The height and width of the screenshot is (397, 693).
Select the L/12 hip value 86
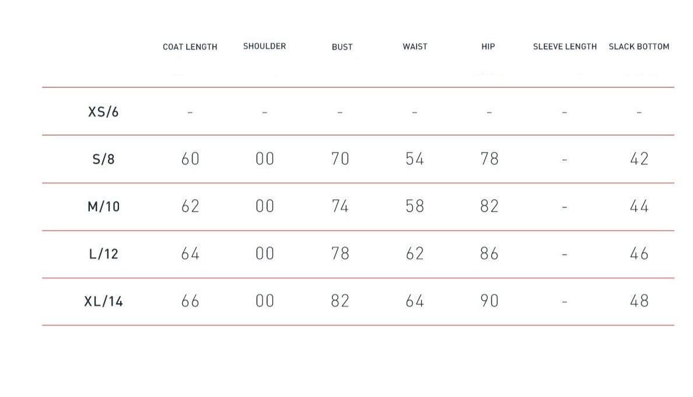tap(489, 254)
